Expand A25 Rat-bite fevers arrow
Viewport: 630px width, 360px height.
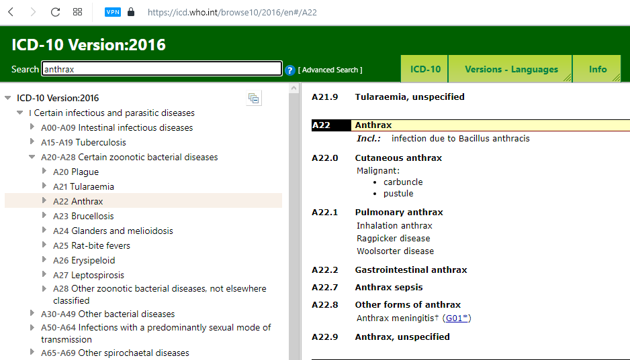[x=44, y=245]
